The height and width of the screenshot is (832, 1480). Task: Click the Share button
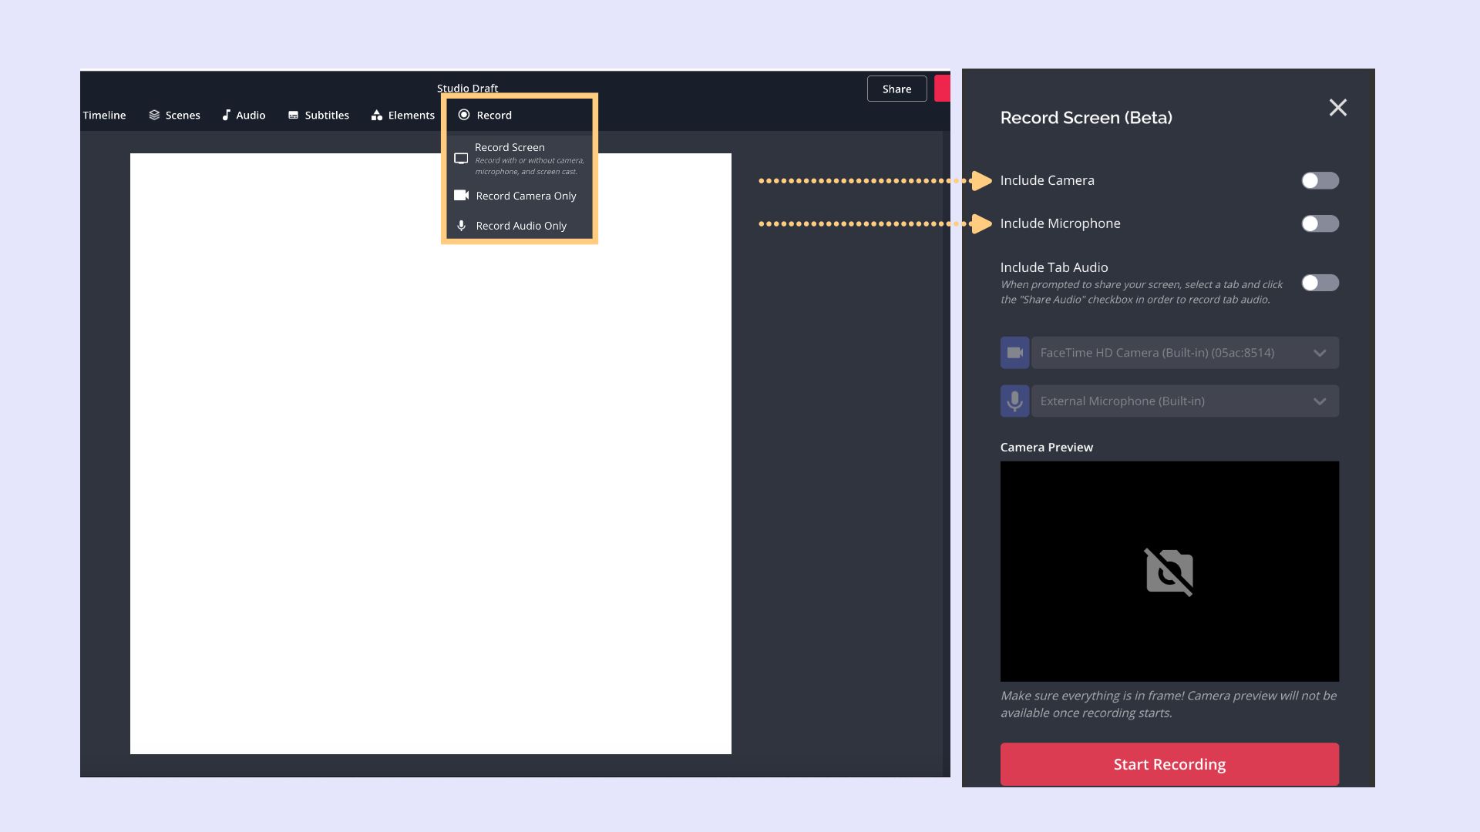(x=896, y=89)
